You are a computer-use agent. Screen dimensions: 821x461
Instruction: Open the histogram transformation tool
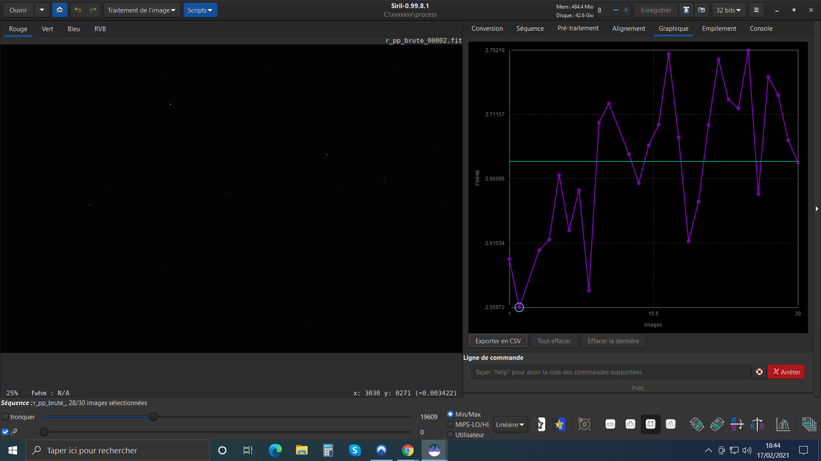(x=783, y=424)
